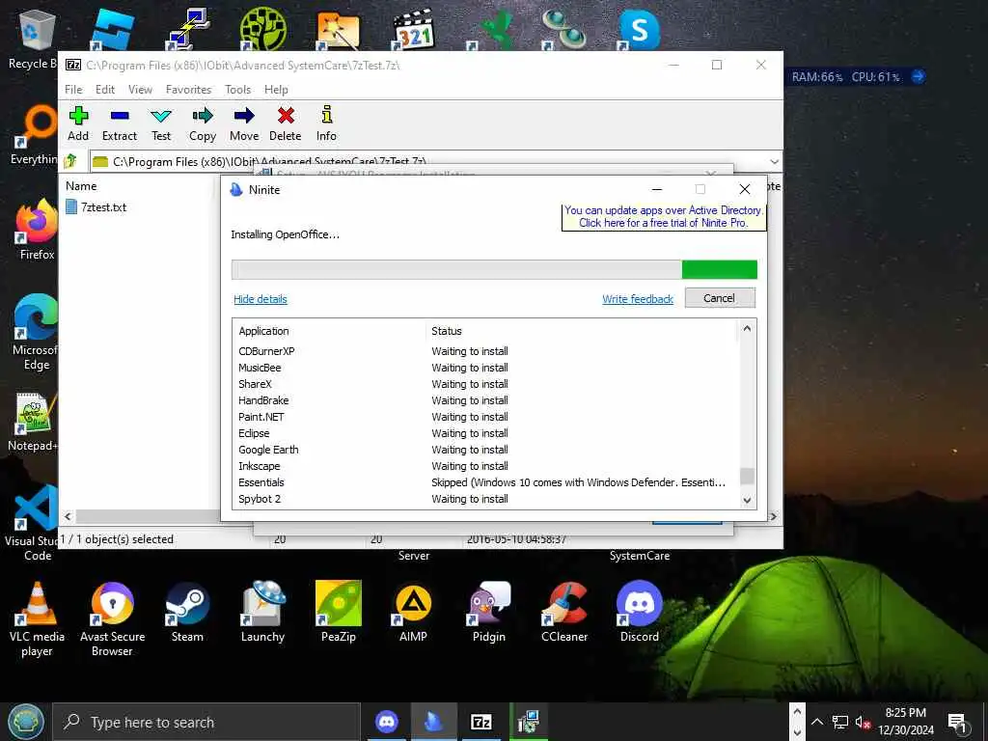The height and width of the screenshot is (741, 988).
Task: Click the Start button on taskbar
Action: click(x=26, y=722)
